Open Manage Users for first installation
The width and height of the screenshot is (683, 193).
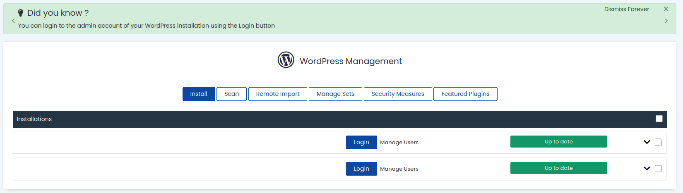pyautogui.click(x=399, y=142)
